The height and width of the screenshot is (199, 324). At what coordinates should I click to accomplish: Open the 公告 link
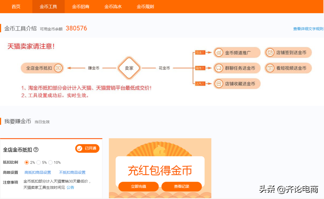70,188
